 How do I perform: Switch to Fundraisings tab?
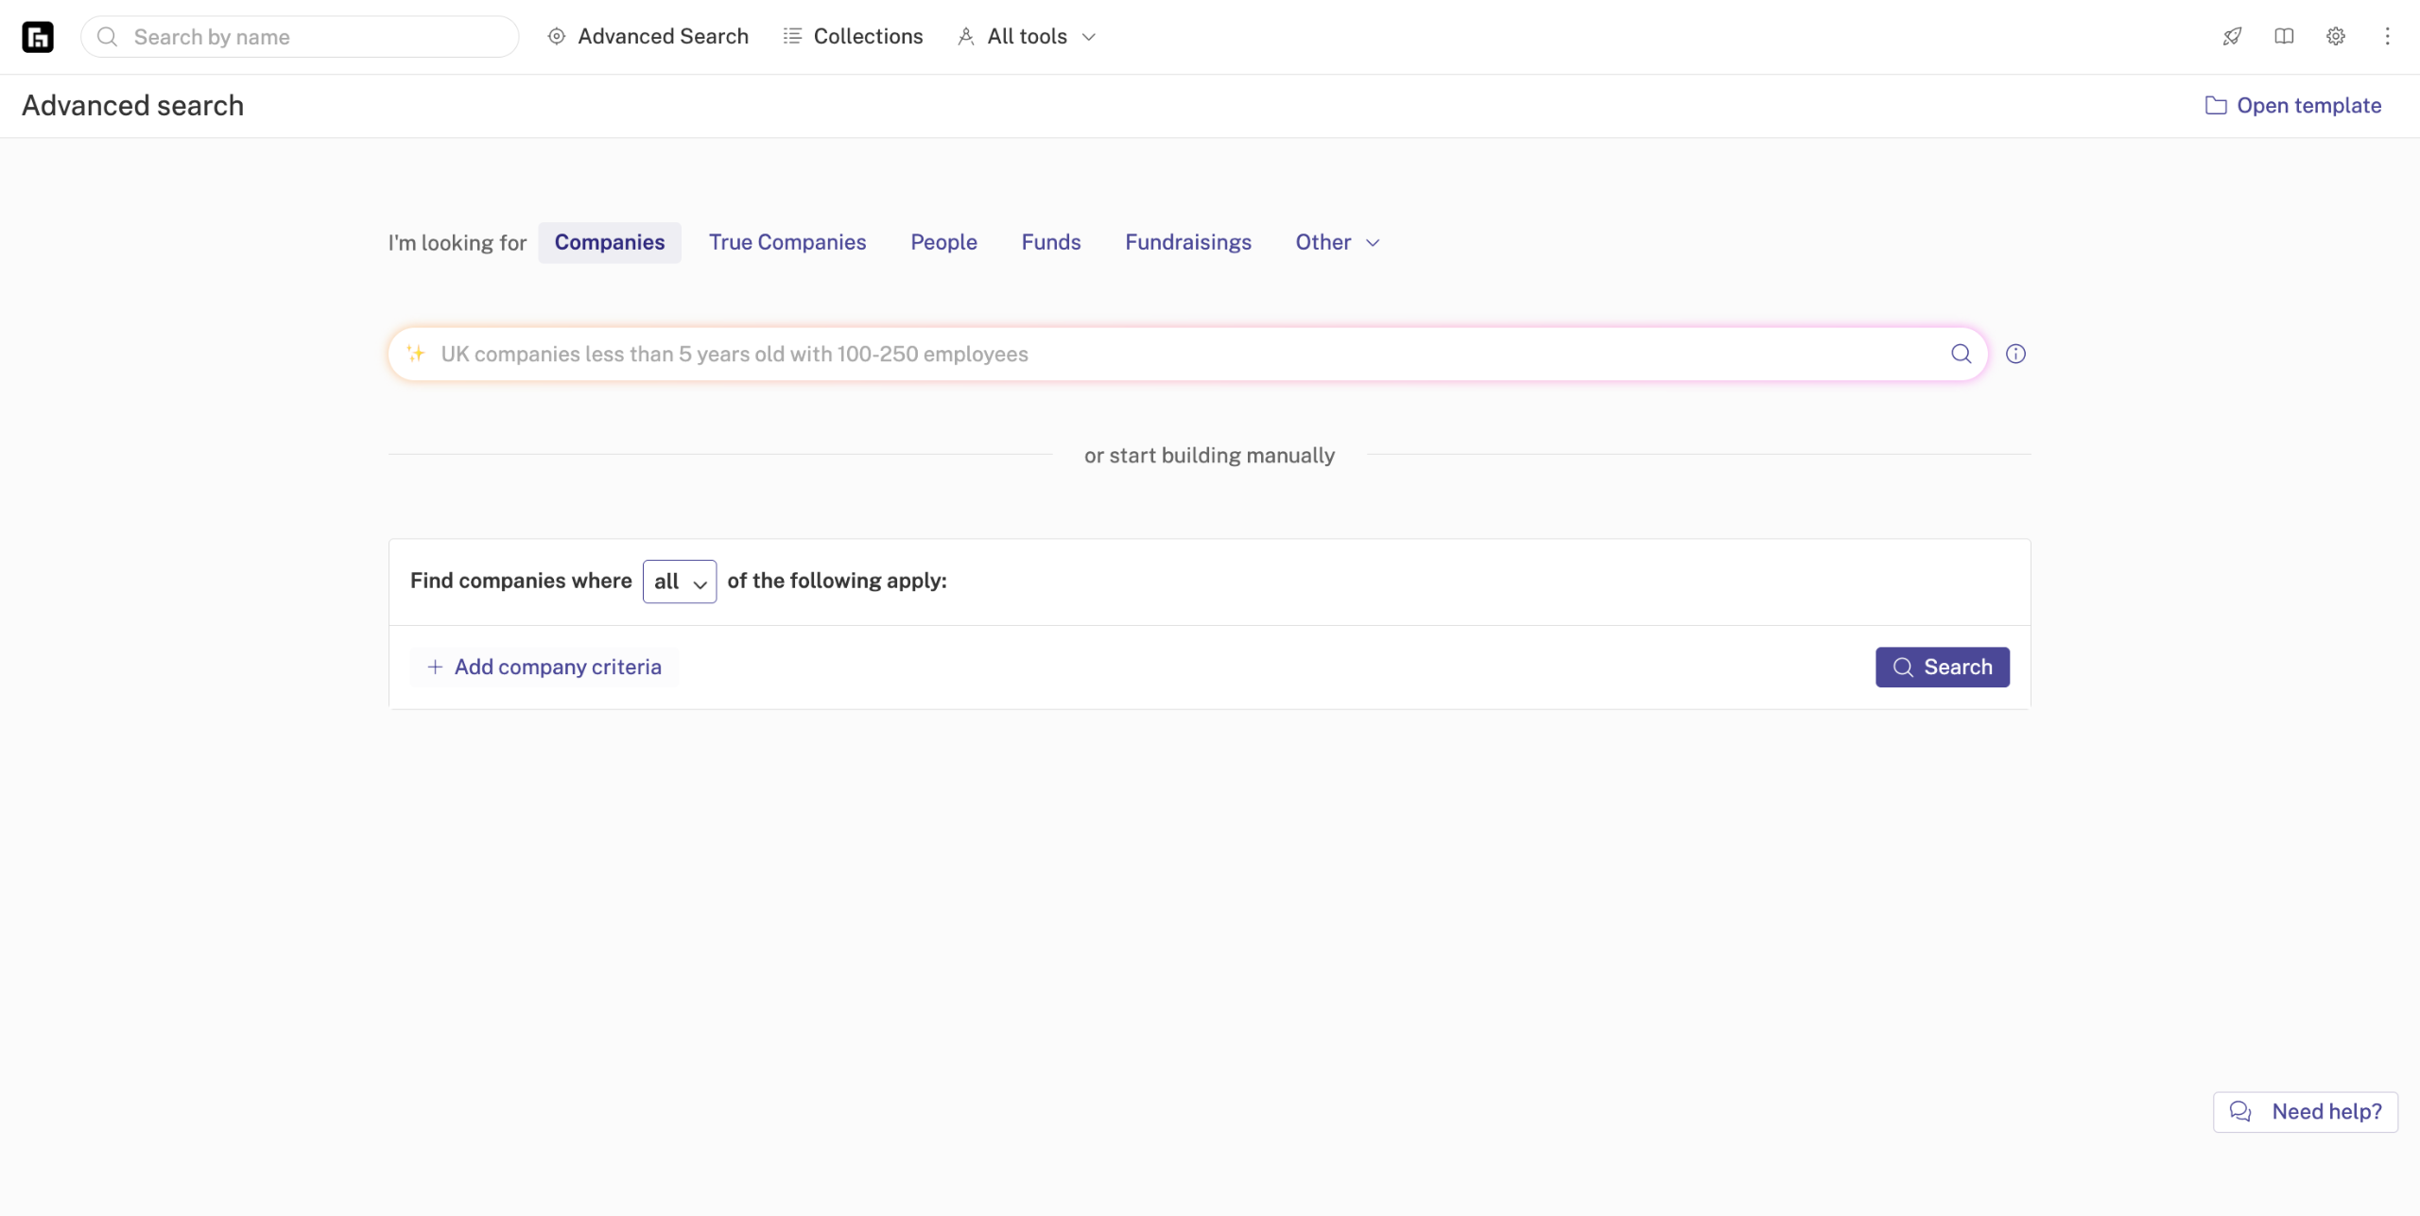pos(1187,242)
